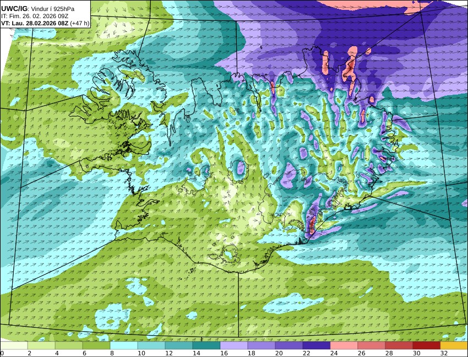The width and height of the screenshot is (468, 357).
Task: Click the pale cyan 8–10 legend swatch
Action: 124,345
